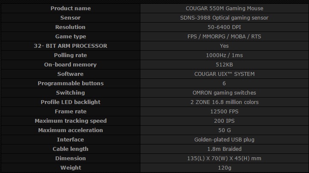Select the "50 G" acceleration value
The height and width of the screenshot is (173, 309).
coord(224,130)
